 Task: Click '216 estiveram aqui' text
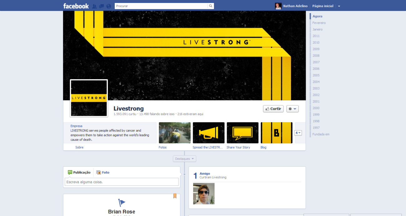190,114
